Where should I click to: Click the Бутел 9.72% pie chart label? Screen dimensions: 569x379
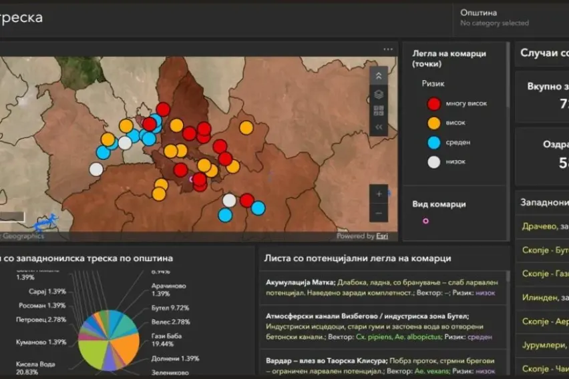tap(170, 308)
